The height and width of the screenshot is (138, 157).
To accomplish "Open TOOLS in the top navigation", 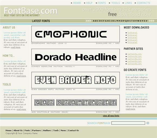I will pos(116,3).
